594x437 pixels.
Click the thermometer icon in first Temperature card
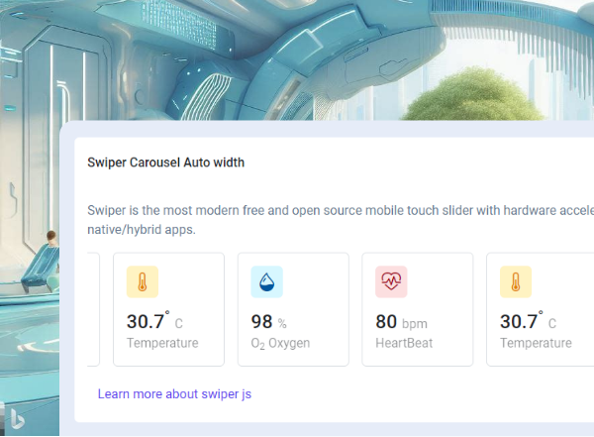pos(142,282)
